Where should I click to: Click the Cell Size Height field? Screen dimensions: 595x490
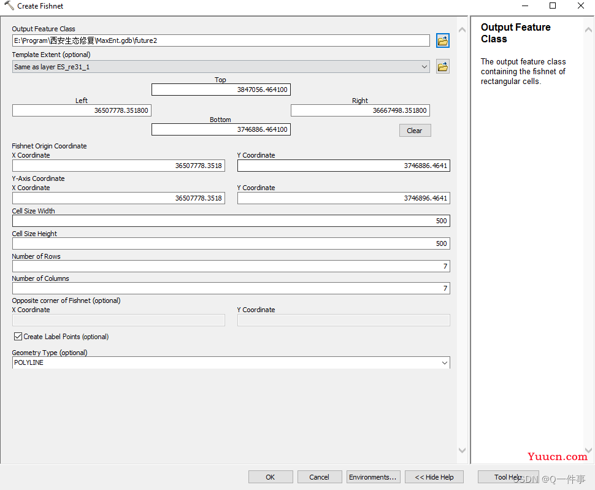[x=231, y=243]
